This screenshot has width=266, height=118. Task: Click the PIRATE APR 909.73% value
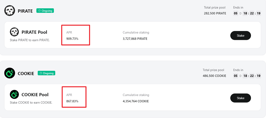[x=72, y=39]
